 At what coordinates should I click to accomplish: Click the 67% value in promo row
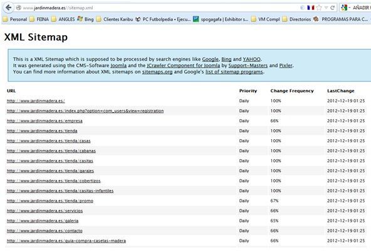coord(274,201)
